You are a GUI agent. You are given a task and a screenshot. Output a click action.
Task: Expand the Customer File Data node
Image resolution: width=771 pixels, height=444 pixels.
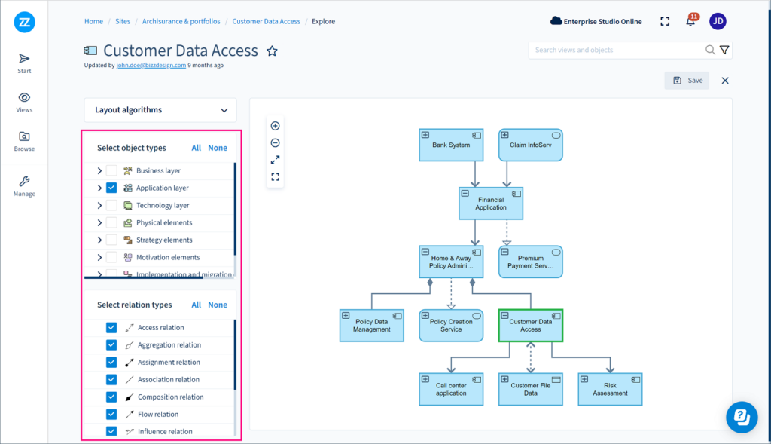pos(504,379)
